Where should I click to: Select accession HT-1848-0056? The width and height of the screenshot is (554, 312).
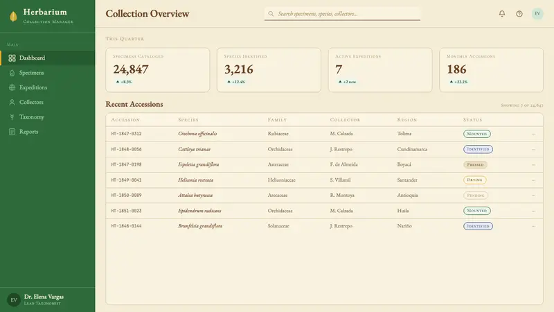coord(126,149)
